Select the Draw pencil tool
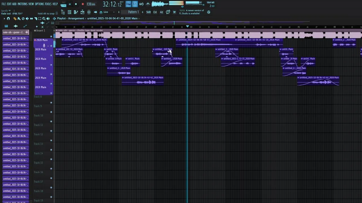Image resolution: width=362 pixels, height=203 pixels. pos(15,19)
